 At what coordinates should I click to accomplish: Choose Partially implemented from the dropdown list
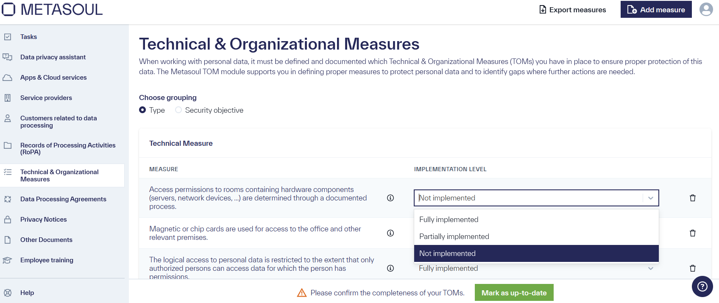coord(536,236)
